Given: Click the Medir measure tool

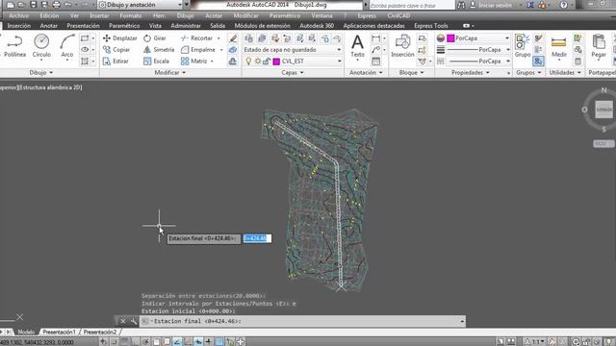Looking at the screenshot, I should tap(558, 46).
